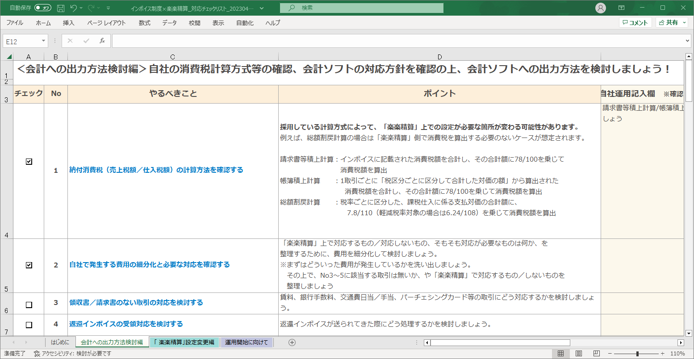
Task: Toggle the AutoSave switch
Action: (x=43, y=8)
